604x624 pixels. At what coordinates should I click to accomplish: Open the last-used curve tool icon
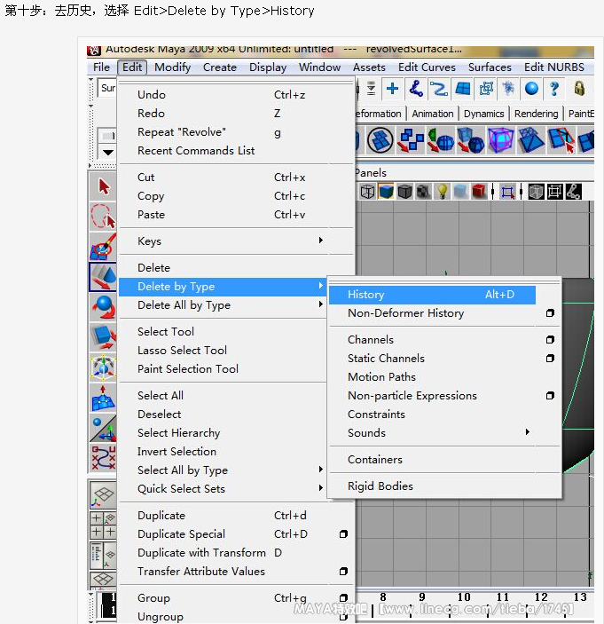(103, 458)
